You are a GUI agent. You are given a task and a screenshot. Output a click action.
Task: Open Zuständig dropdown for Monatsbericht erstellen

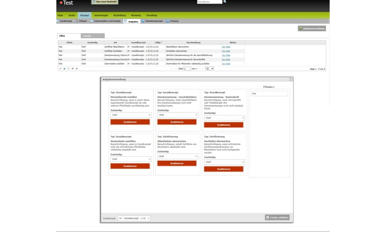[x=131, y=115]
